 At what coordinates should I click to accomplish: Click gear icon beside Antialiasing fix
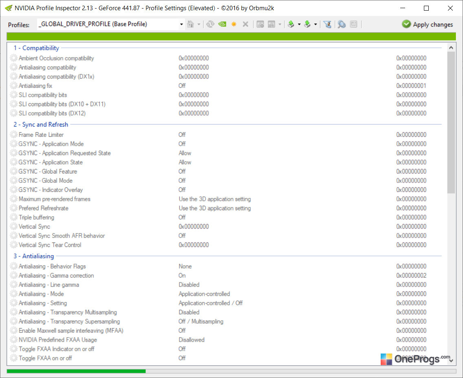(13, 85)
